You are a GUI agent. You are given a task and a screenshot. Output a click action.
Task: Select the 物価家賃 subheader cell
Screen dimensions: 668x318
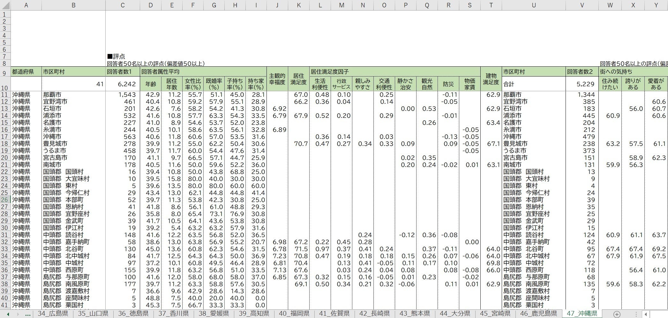point(470,84)
